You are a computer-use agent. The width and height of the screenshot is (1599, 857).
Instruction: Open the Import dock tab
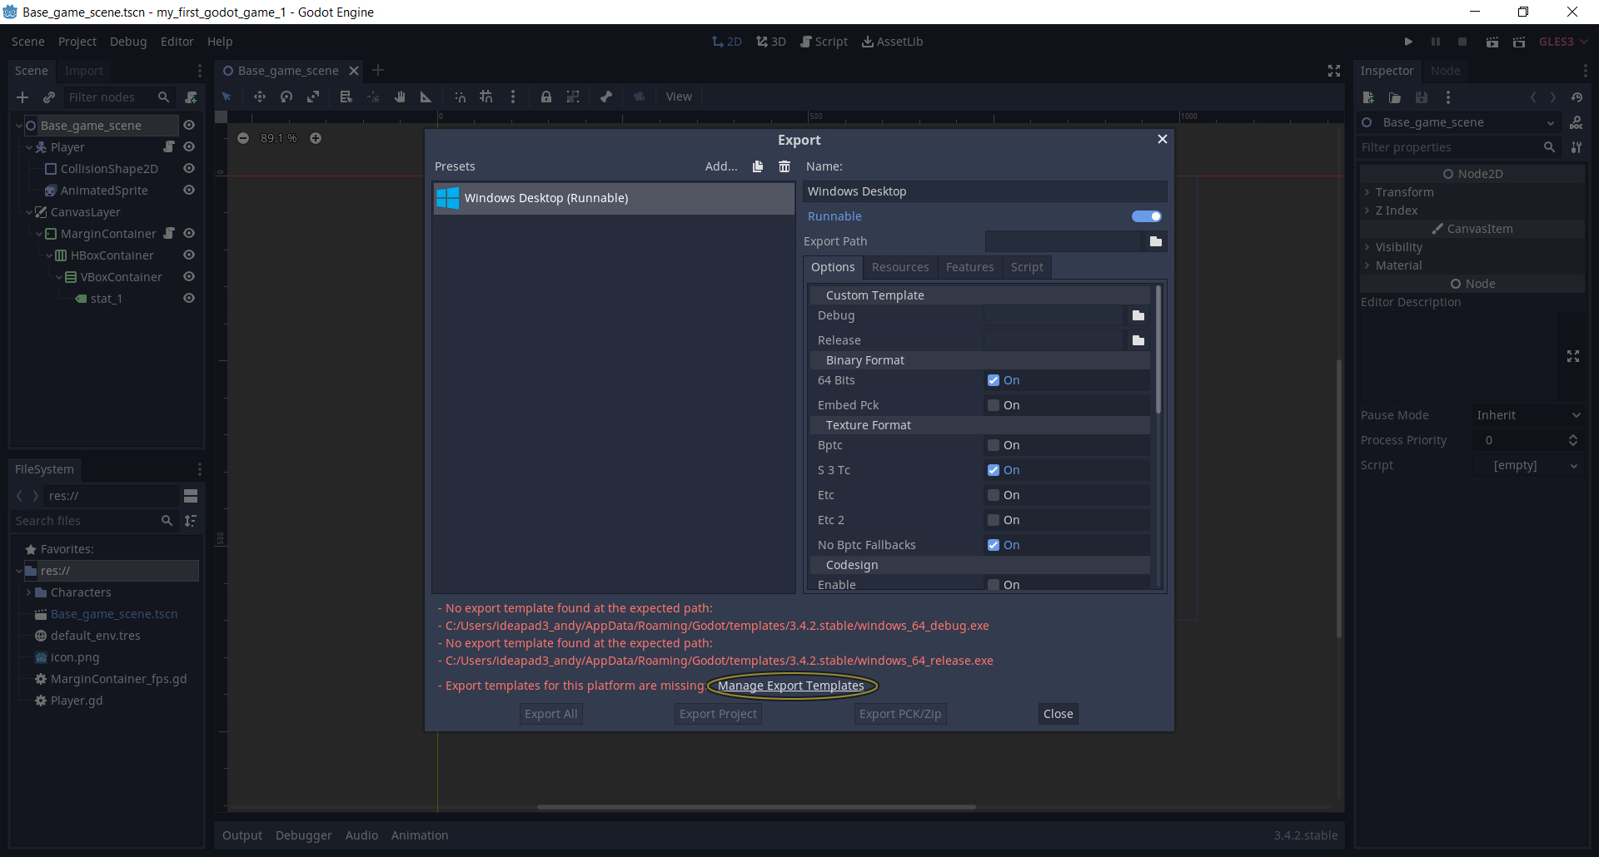84,71
